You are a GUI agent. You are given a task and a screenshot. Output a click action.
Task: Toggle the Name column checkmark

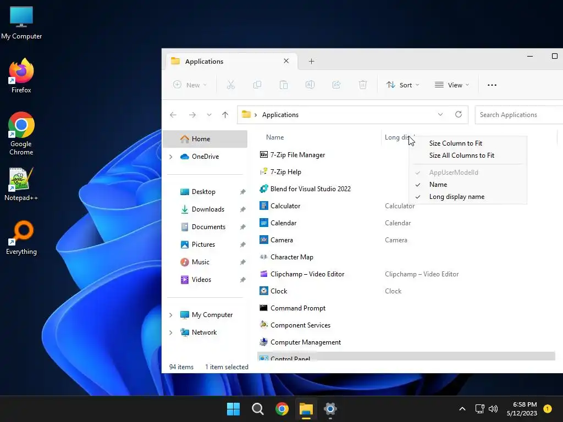pyautogui.click(x=438, y=185)
